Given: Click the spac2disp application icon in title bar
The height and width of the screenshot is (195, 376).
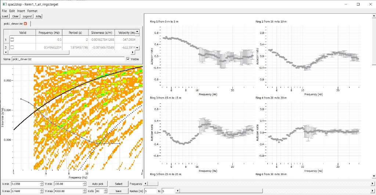Looking at the screenshot, I should tap(4, 4).
